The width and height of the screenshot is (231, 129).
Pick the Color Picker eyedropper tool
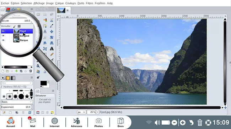52,26
